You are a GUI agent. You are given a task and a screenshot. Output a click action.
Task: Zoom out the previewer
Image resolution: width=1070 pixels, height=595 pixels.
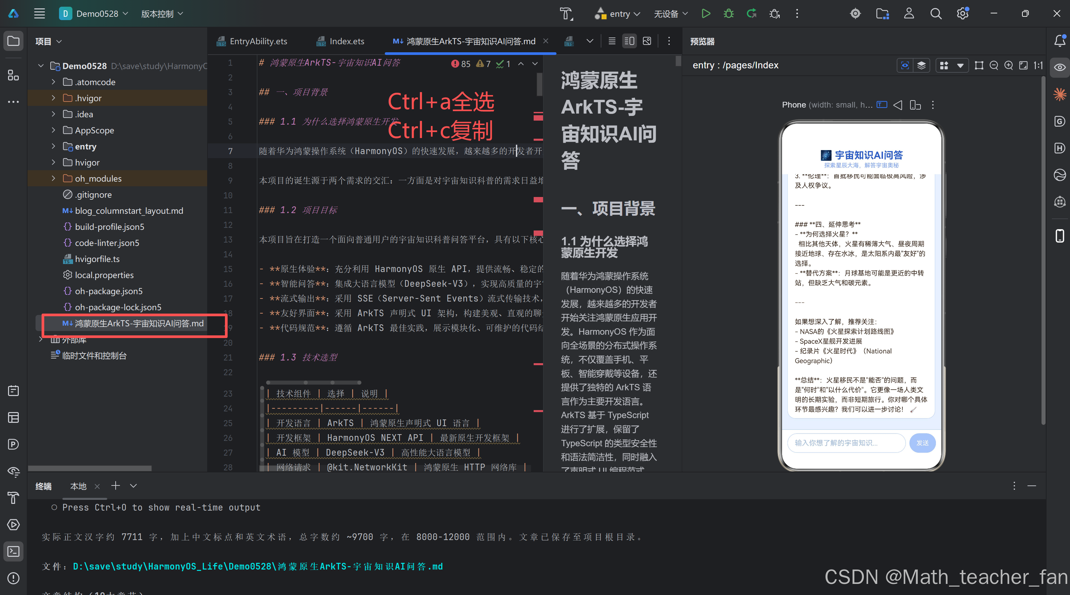[994, 65]
